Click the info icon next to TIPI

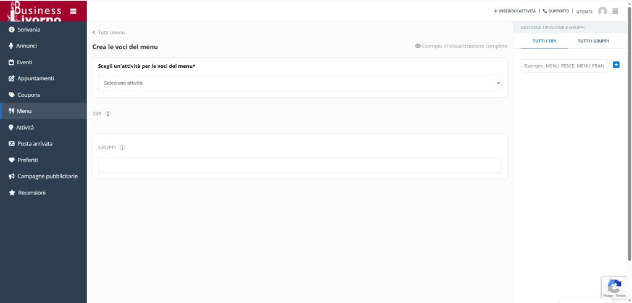click(x=108, y=114)
